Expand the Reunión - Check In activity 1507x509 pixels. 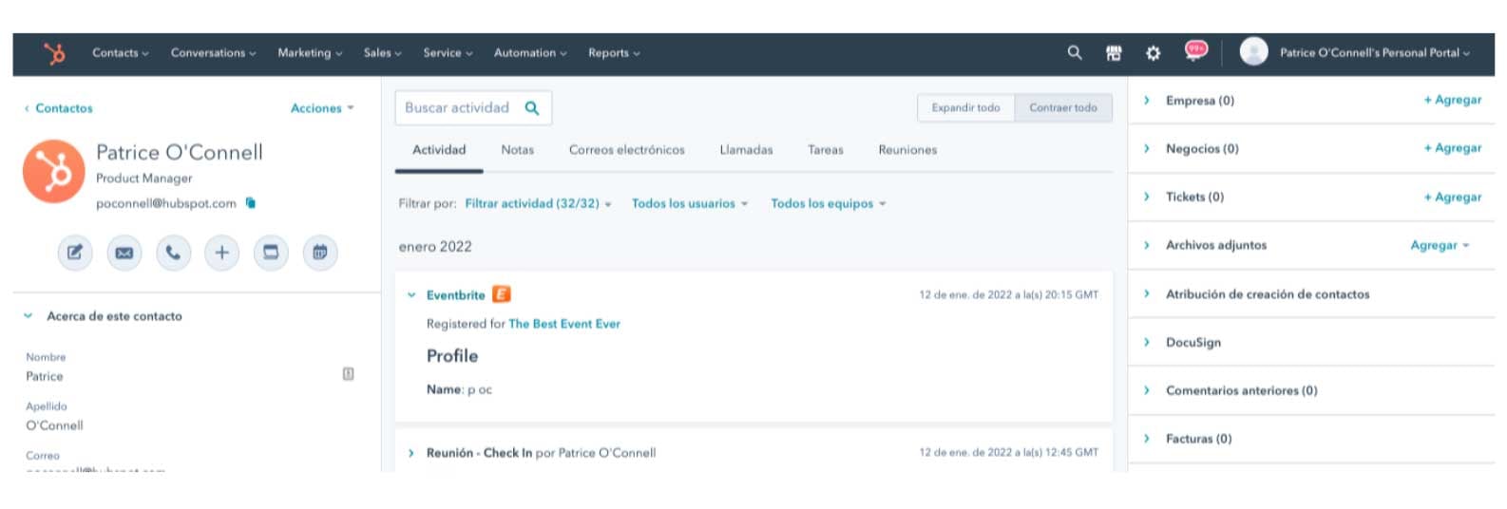click(411, 453)
